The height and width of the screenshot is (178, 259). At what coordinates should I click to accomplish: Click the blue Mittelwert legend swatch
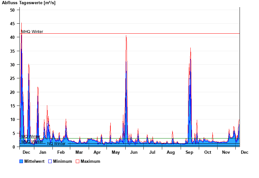click(x=21, y=161)
